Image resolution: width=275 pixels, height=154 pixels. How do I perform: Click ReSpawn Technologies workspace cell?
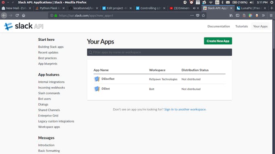(163, 79)
